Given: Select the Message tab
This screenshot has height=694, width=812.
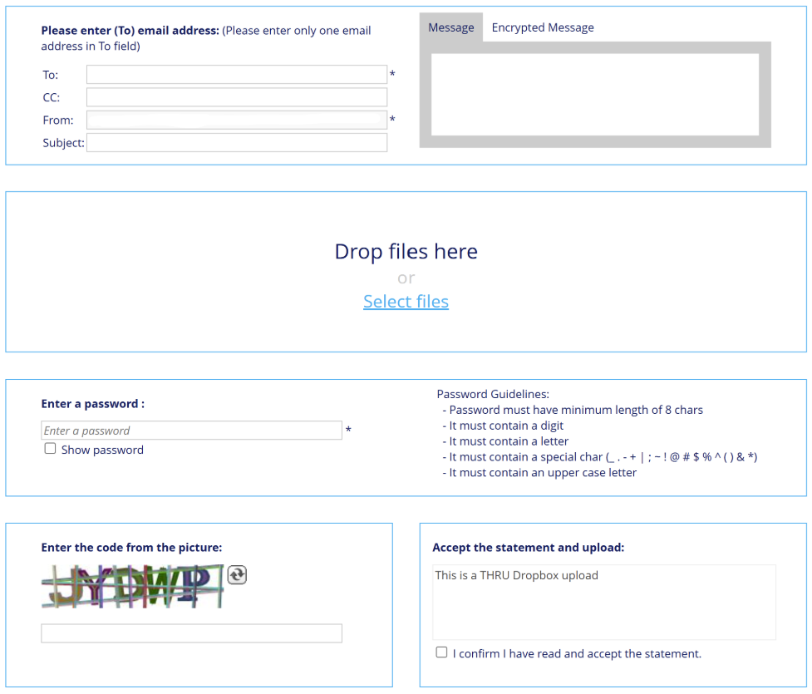Looking at the screenshot, I should [x=451, y=27].
